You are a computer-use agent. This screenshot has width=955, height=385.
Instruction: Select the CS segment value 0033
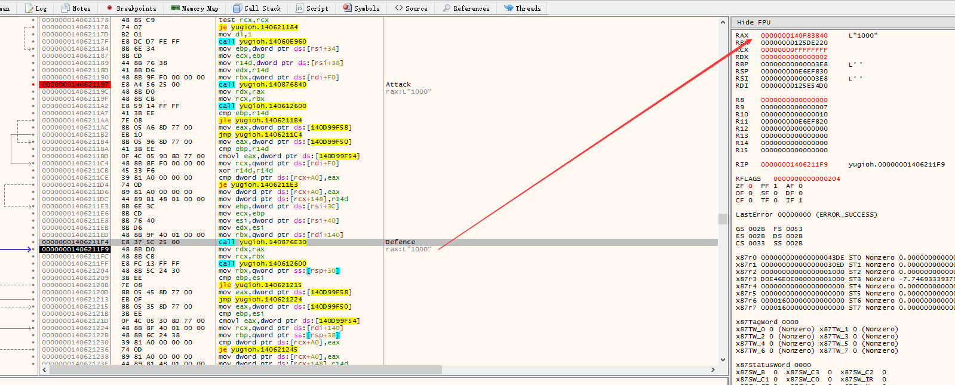click(x=756, y=244)
